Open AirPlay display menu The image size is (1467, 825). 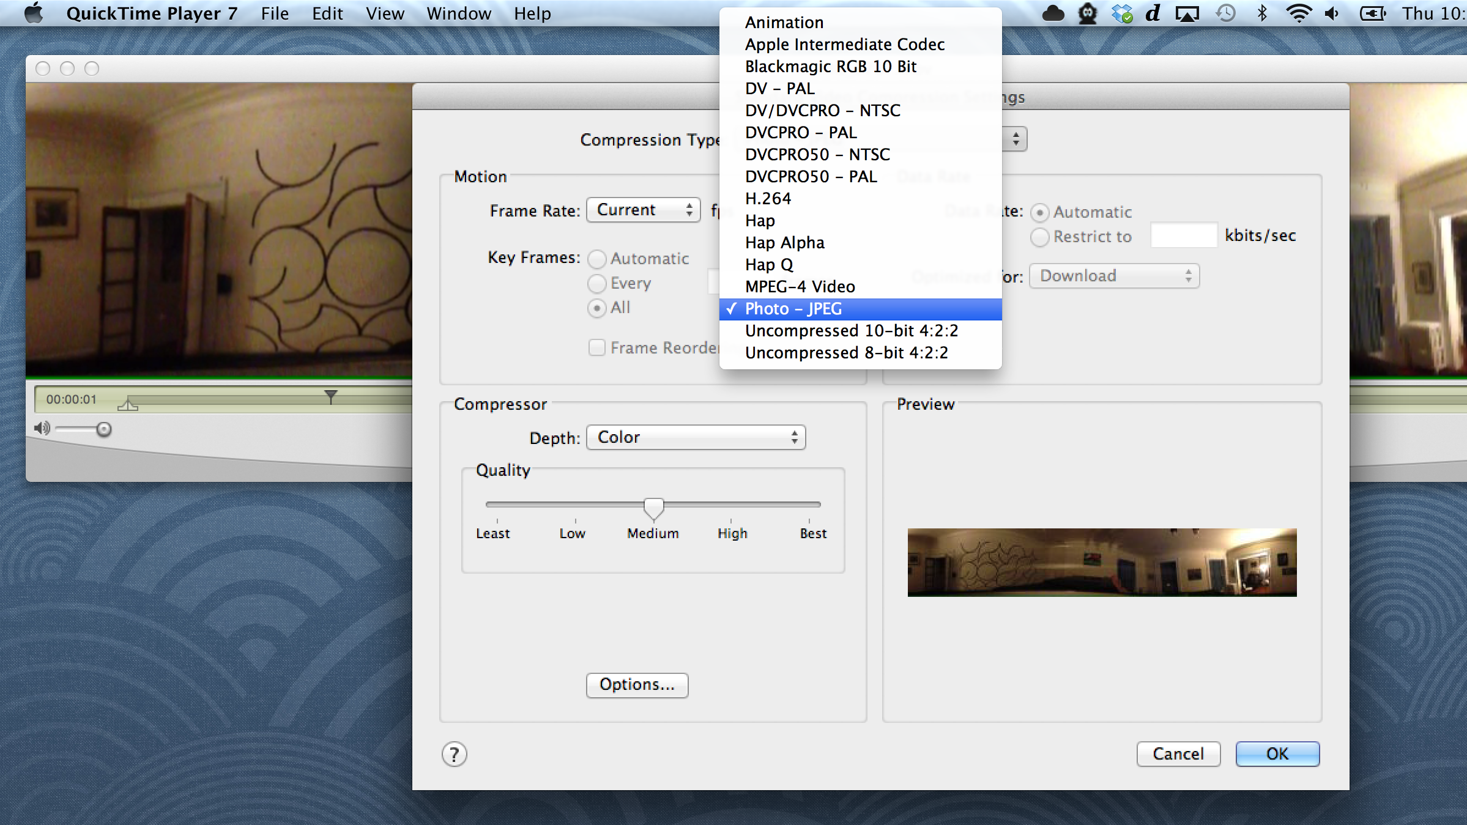(1187, 13)
